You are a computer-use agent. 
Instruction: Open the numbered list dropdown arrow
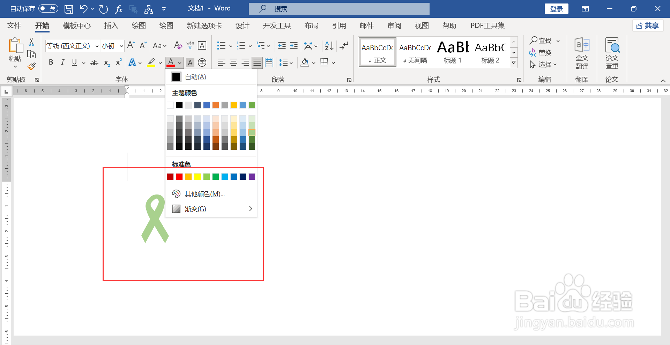[250, 46]
